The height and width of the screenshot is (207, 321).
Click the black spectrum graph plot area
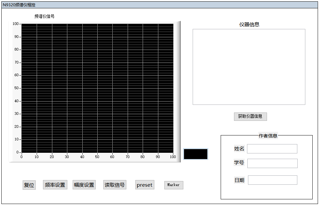click(x=97, y=88)
